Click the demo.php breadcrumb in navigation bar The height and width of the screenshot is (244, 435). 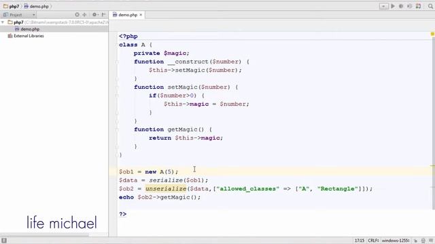click(37, 6)
